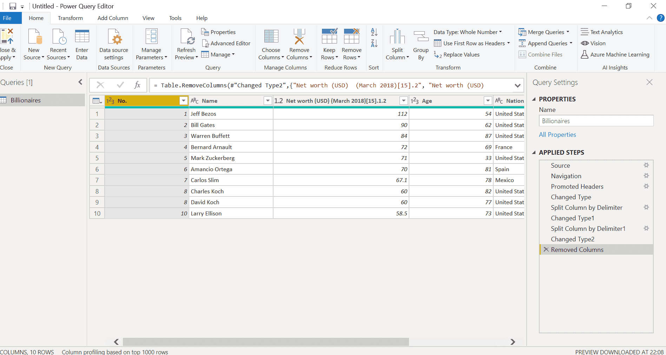This screenshot has width=666, height=355.
Task: Click the New Source icon
Action: click(x=35, y=37)
